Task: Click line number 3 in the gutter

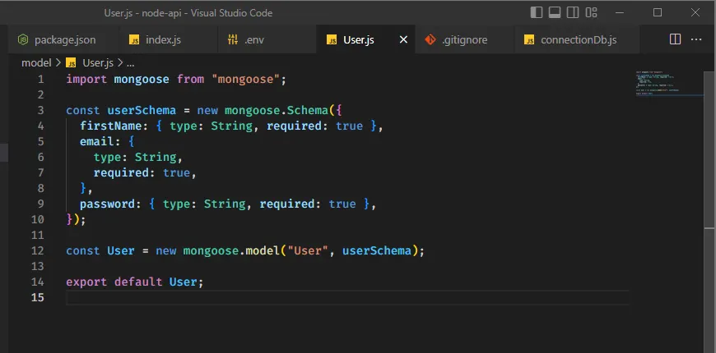Action: tap(41, 110)
